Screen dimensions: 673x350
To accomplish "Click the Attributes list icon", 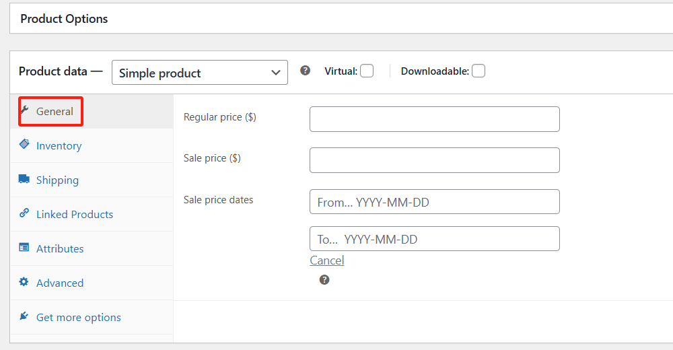I will click(x=24, y=248).
